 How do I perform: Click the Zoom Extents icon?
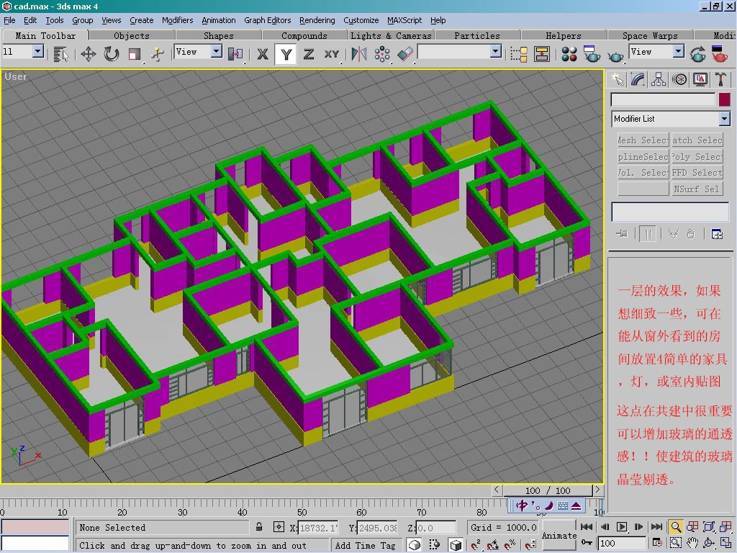point(709,526)
